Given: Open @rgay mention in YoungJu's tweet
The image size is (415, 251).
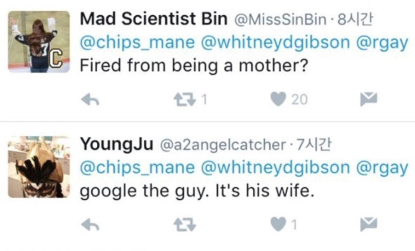Looking at the screenshot, I should (x=382, y=169).
